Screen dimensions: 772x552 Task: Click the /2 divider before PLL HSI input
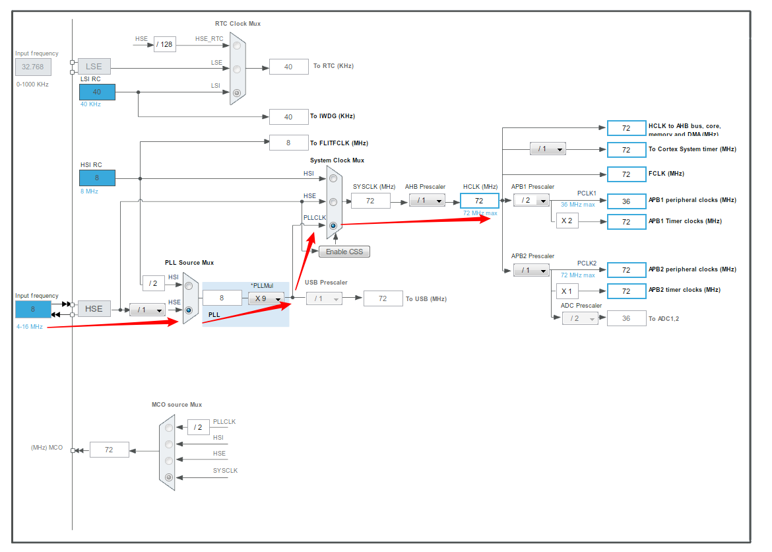[152, 283]
